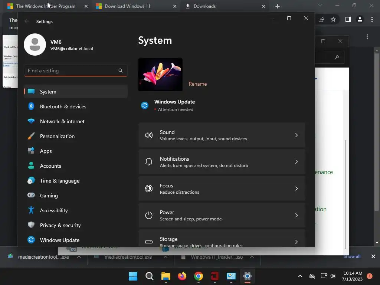Open Accounts settings category
This screenshot has height=285, width=380.
coord(76,166)
